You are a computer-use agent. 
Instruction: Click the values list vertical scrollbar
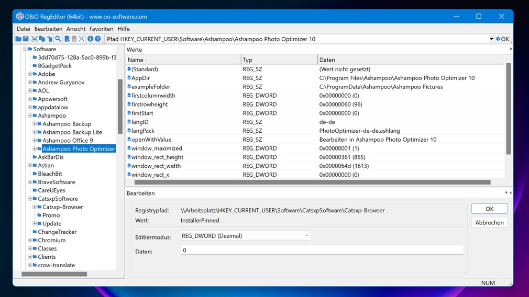[x=509, y=109]
